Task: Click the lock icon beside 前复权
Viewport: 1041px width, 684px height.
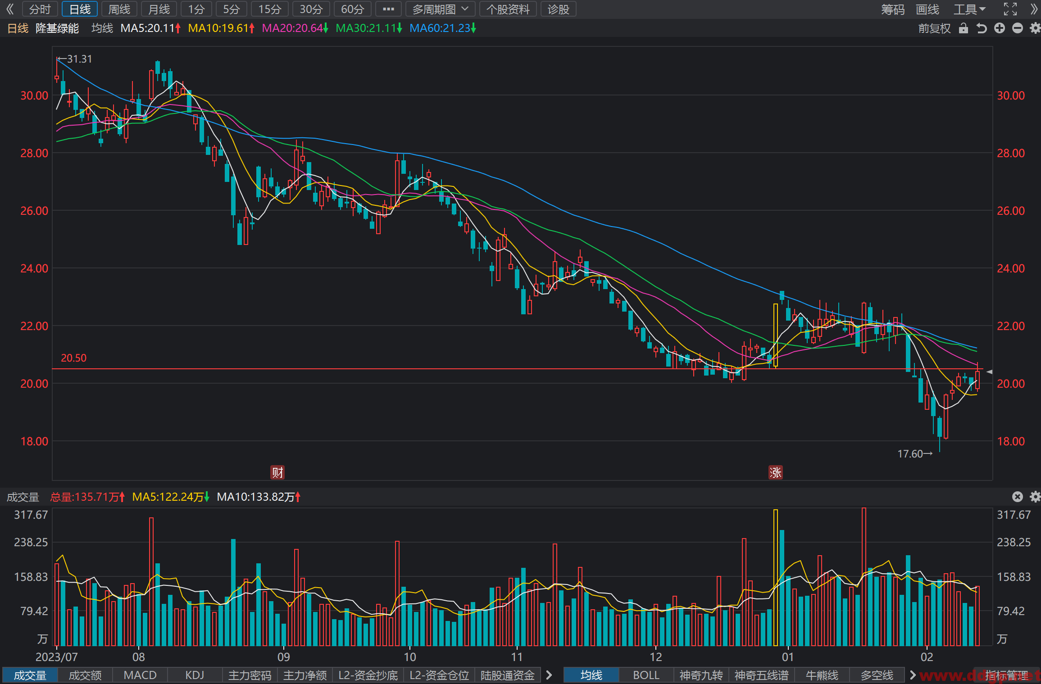Action: [963, 28]
